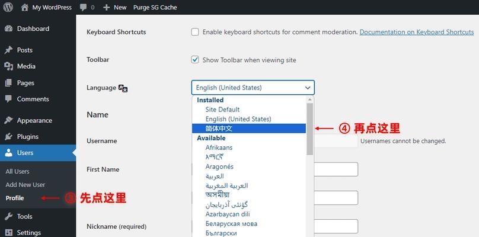Click the Username field

click(336, 141)
